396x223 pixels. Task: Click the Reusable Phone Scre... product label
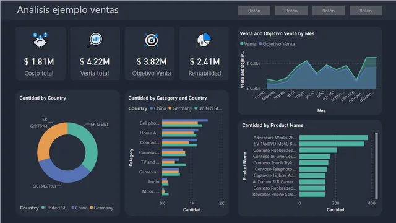(275, 195)
